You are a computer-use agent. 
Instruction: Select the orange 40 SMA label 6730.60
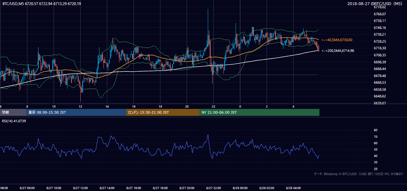pos(337,40)
